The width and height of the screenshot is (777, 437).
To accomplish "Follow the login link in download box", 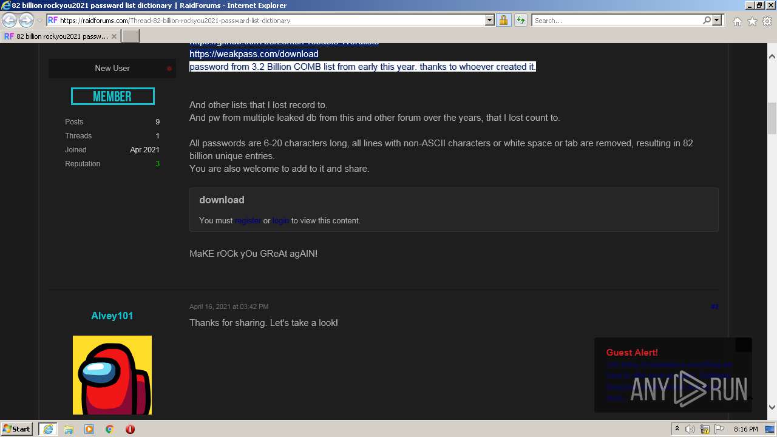I will (x=280, y=221).
